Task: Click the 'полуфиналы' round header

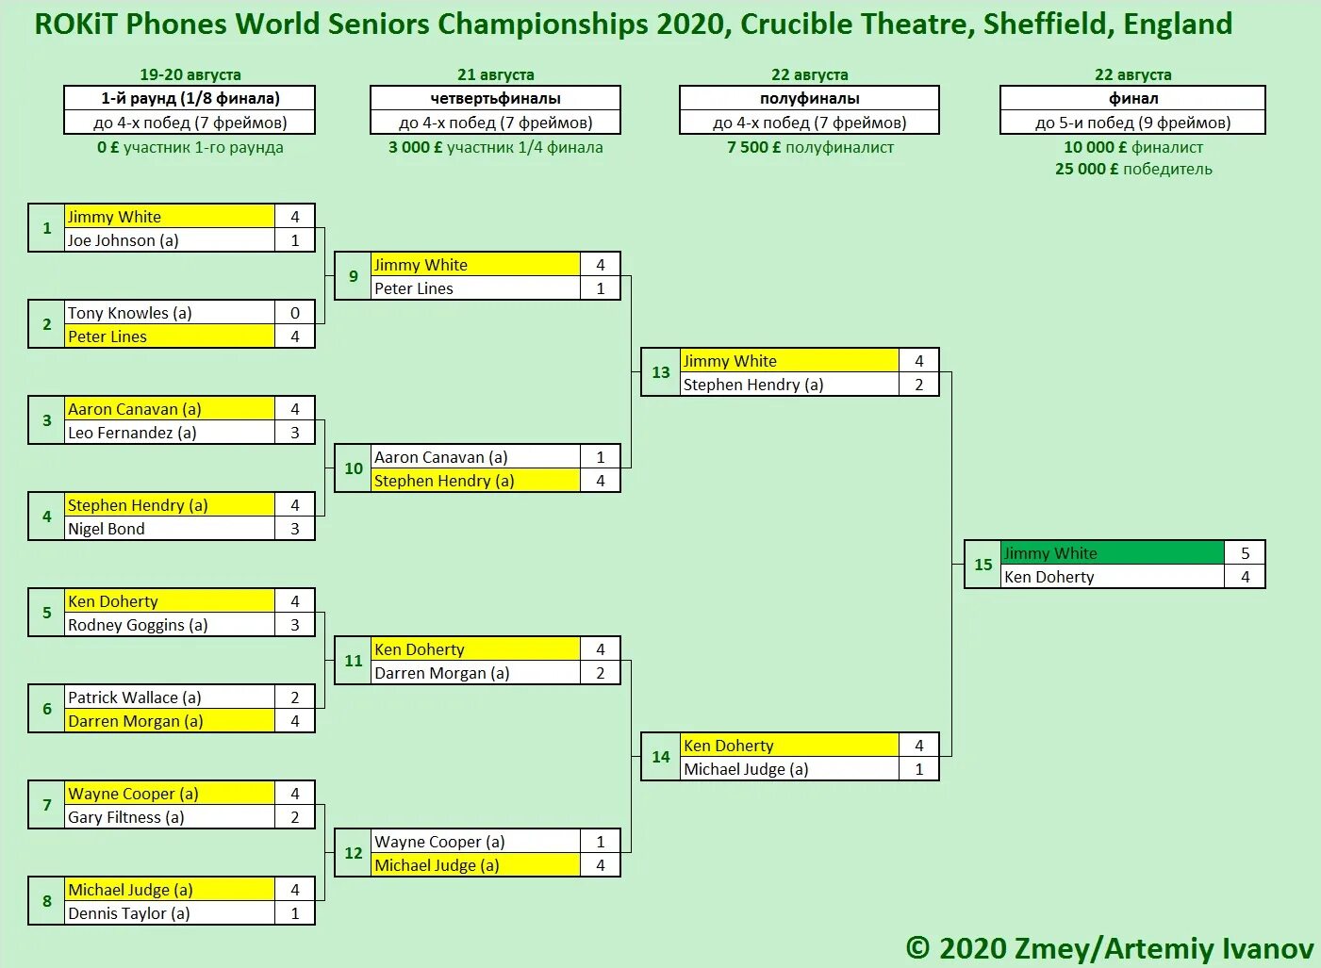Action: pos(809,98)
